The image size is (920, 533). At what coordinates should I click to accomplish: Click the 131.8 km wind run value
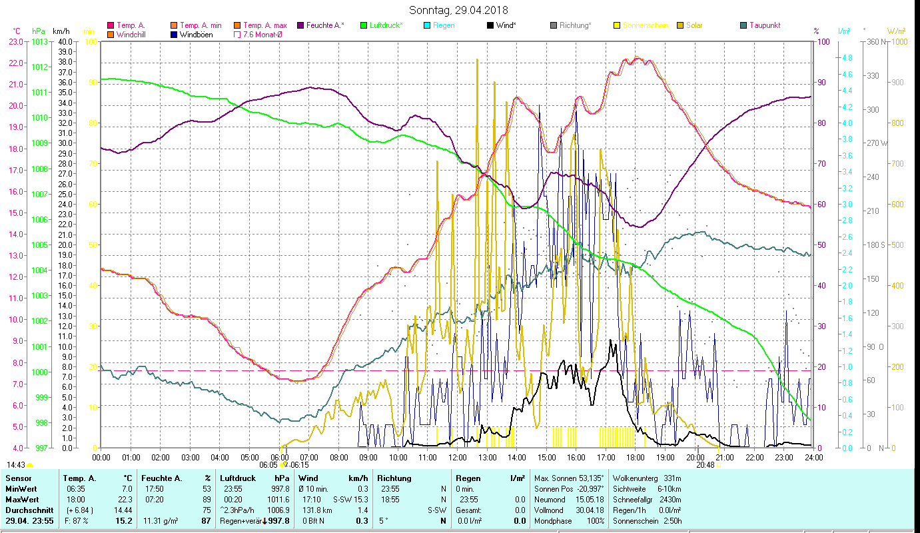coord(318,510)
